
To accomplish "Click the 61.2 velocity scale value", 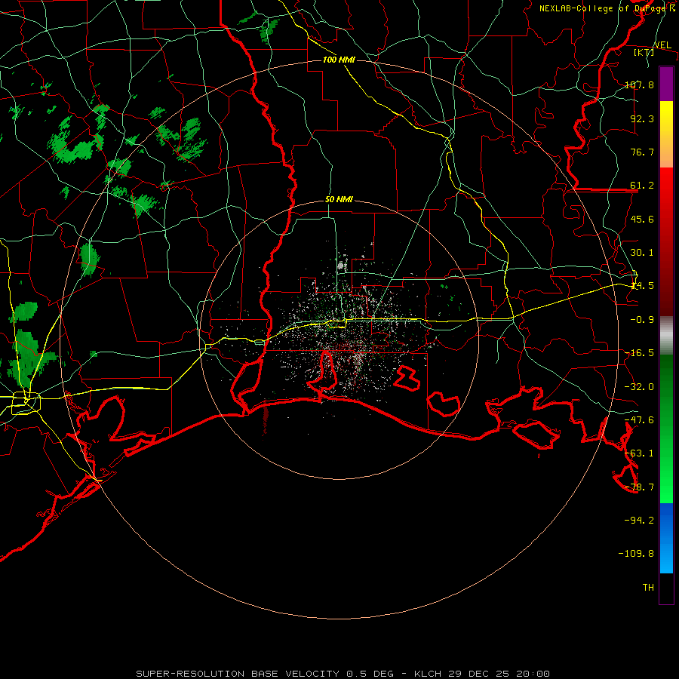I will [x=642, y=185].
